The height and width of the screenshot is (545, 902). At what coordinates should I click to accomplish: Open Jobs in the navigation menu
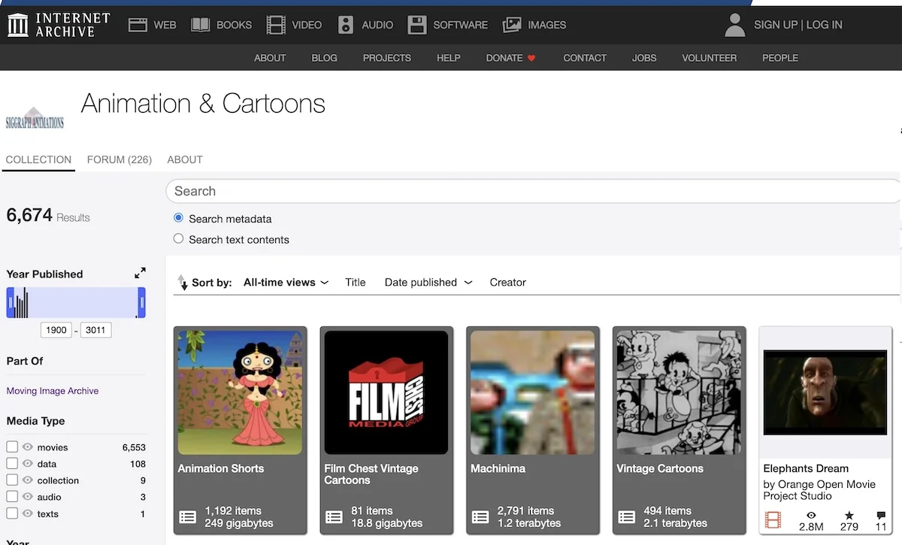(x=644, y=58)
